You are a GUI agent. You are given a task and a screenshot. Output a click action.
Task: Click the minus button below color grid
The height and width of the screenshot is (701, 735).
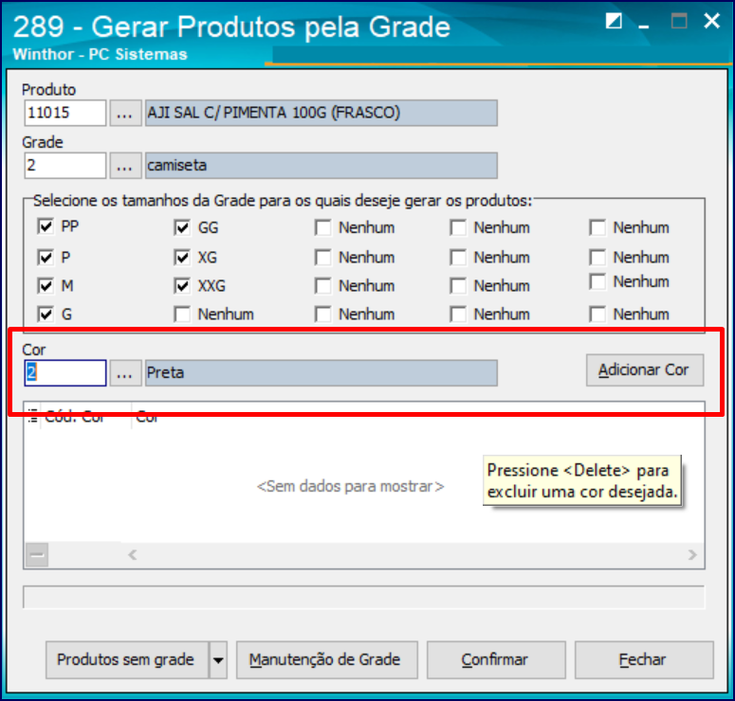pos(37,555)
